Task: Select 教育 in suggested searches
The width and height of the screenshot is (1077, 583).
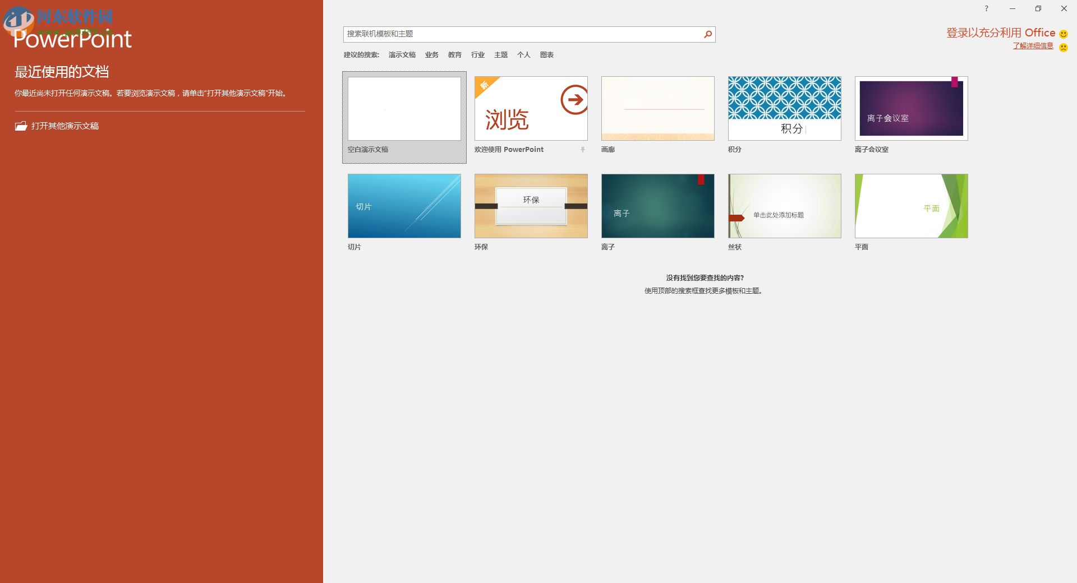Action: [454, 54]
